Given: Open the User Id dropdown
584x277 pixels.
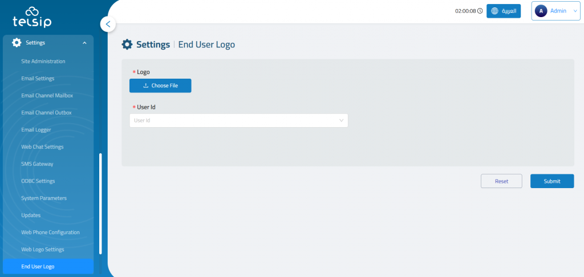Looking at the screenshot, I should click(x=238, y=120).
